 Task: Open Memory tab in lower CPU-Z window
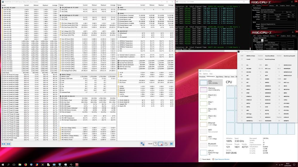[272, 36]
